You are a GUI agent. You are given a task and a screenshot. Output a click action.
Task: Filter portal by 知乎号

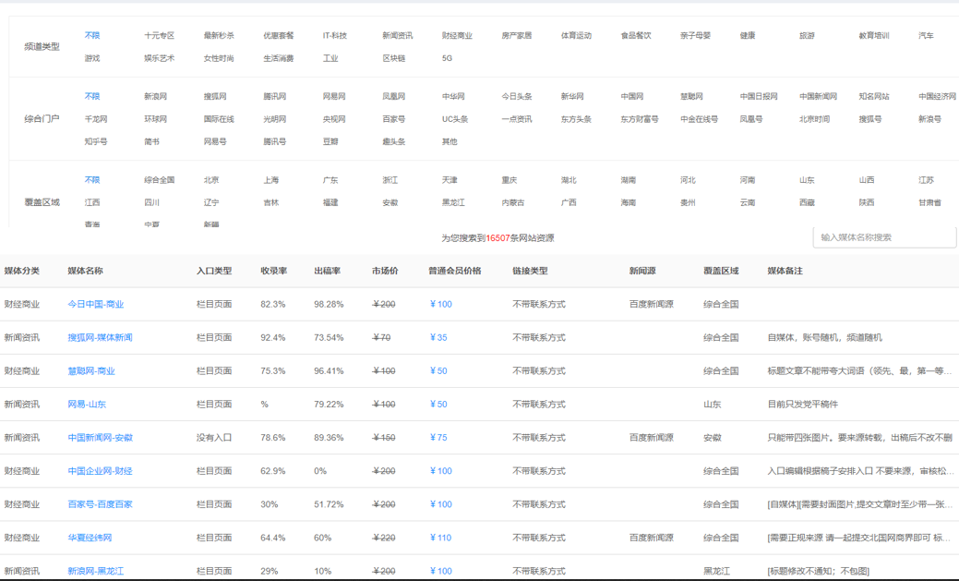(95, 141)
